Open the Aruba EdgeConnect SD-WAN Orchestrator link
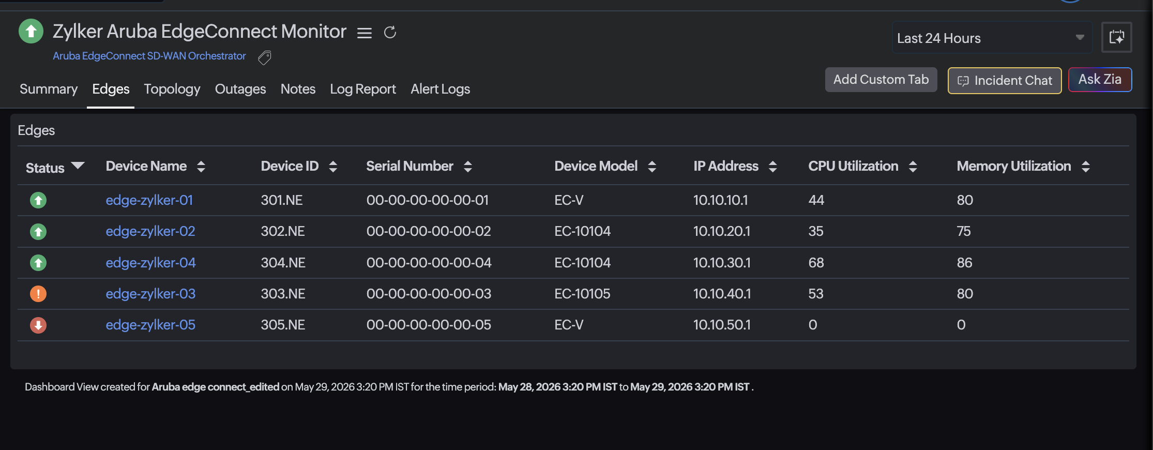The height and width of the screenshot is (450, 1153). tap(149, 56)
